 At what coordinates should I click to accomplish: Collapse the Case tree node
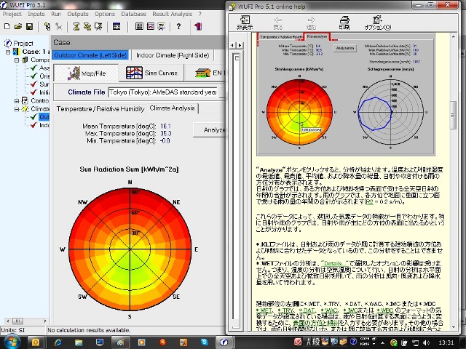tap(8, 52)
